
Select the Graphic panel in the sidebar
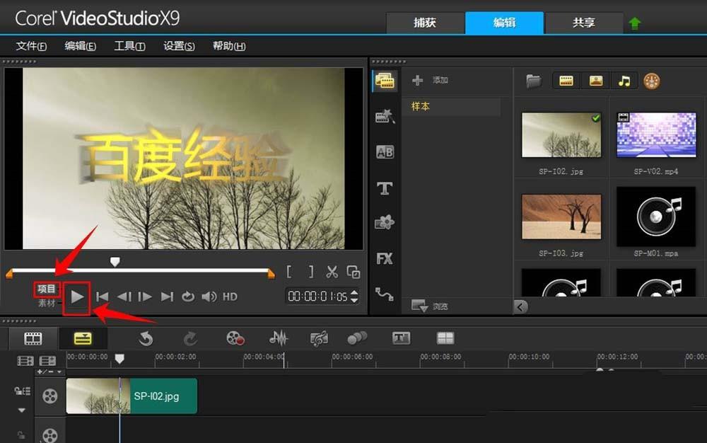[385, 222]
